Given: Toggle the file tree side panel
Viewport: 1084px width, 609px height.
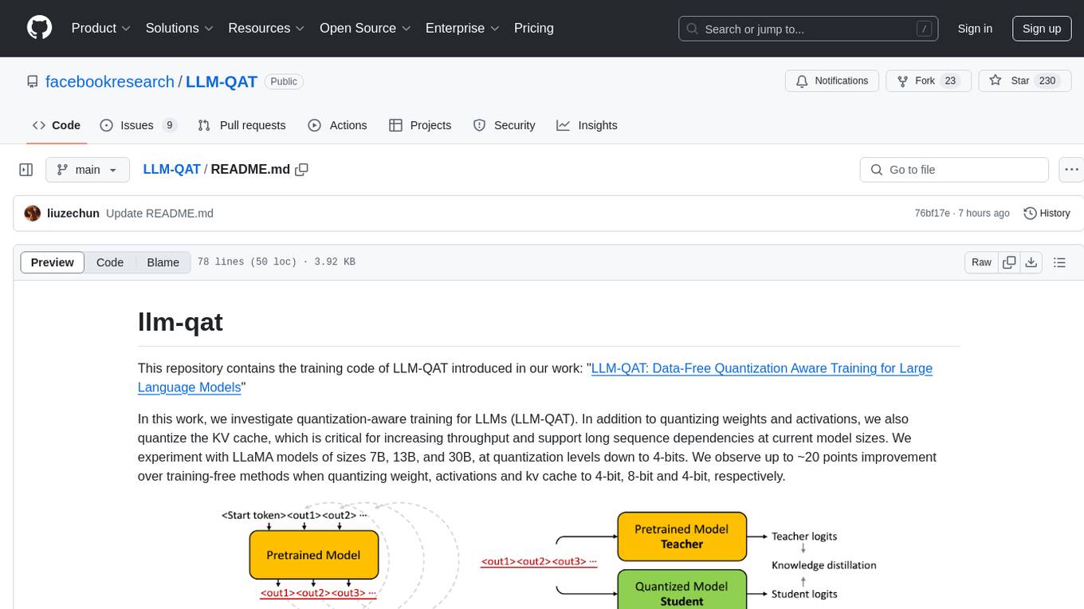Looking at the screenshot, I should click(26, 170).
